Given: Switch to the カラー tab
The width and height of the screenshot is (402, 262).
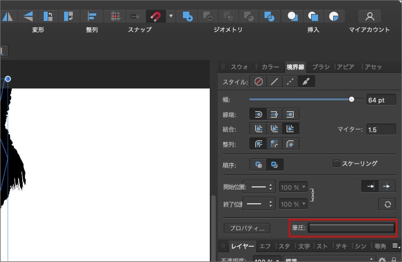Looking at the screenshot, I should [x=270, y=67].
